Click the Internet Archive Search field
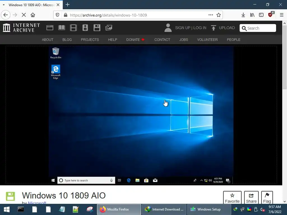 tap(258, 28)
